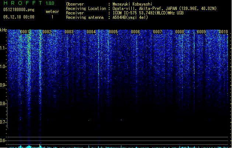
Task: Click the A504HB(yagi 4el) antenna text
Action: (130, 17)
